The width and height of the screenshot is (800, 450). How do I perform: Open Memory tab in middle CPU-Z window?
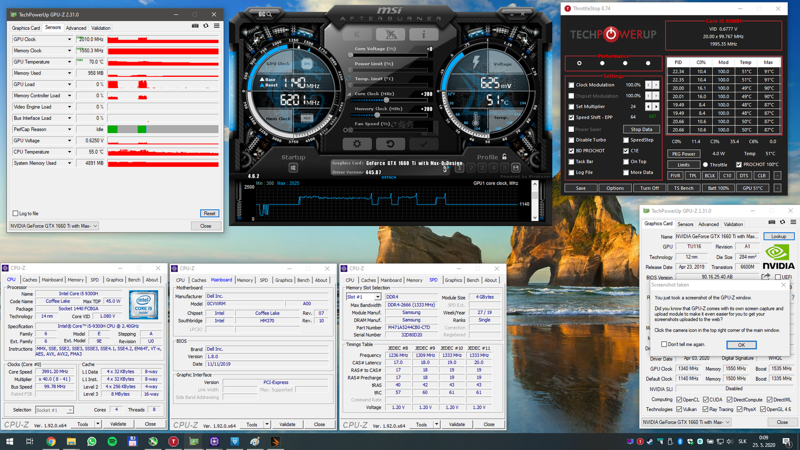[245, 280]
